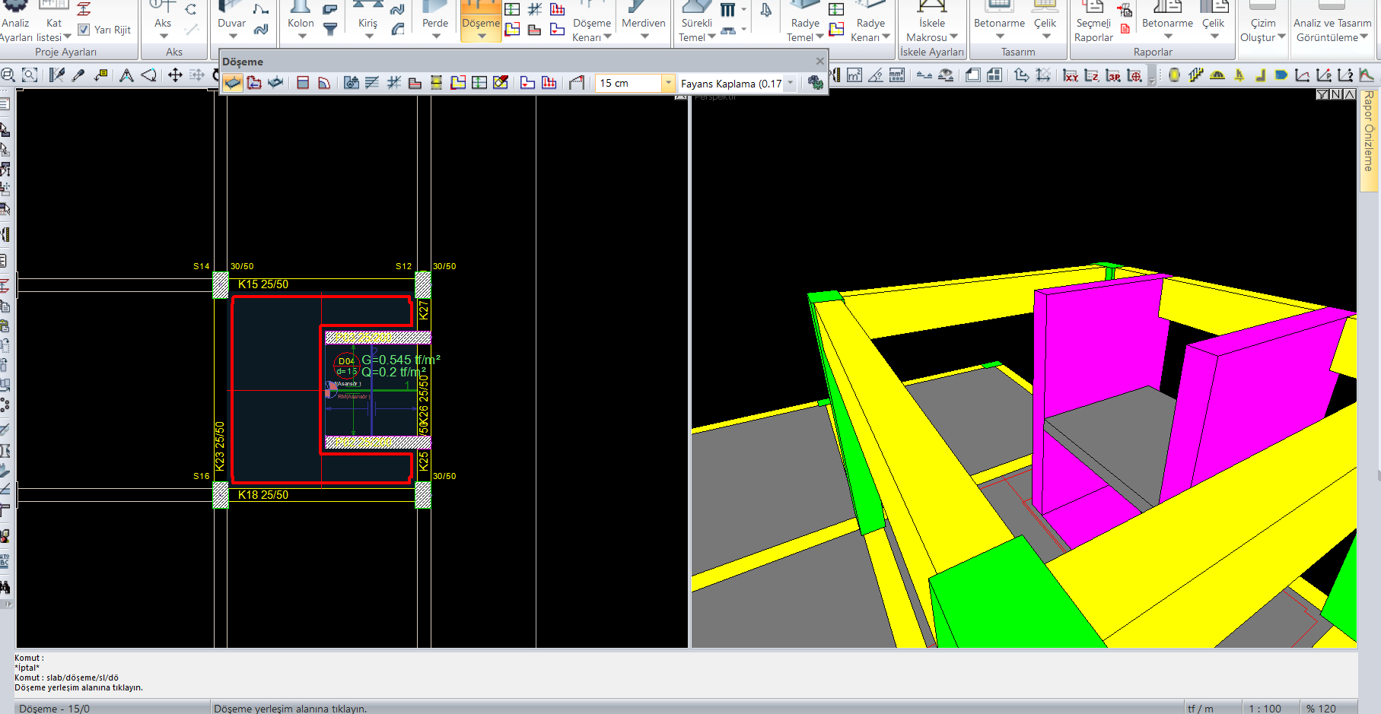Image resolution: width=1381 pixels, height=714 pixels.
Task: Open the slab thickness 15 cm dropdown
Action: pos(668,83)
